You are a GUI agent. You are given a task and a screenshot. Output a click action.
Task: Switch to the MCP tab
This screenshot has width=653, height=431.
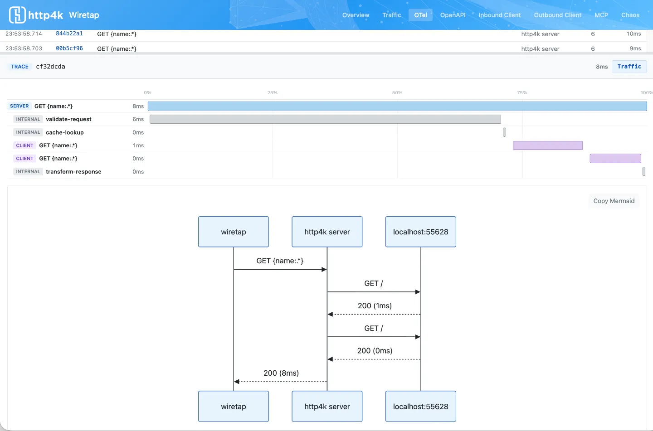point(601,15)
